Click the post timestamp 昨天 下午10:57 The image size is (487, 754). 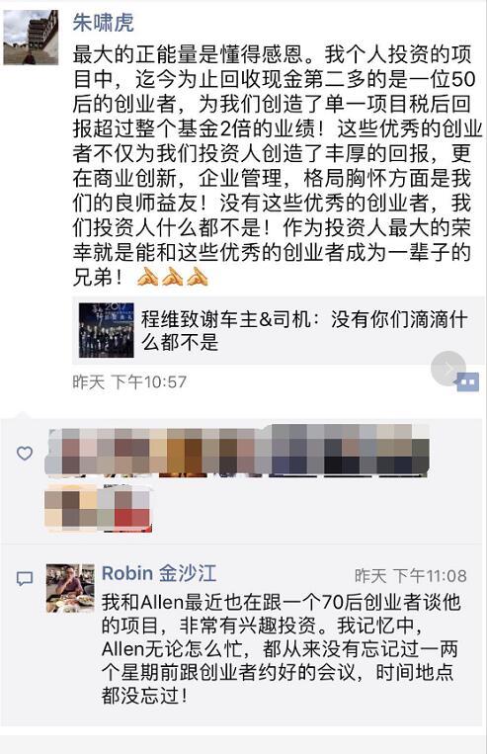click(x=129, y=382)
